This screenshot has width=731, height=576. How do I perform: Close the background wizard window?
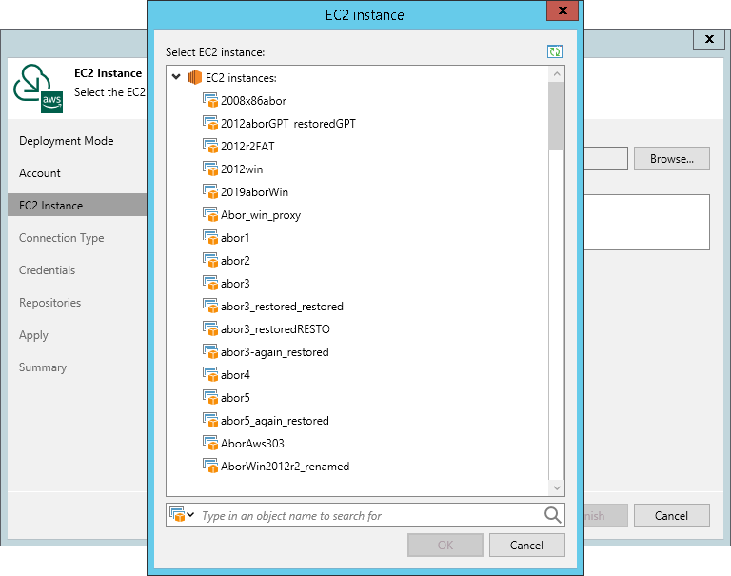[709, 39]
